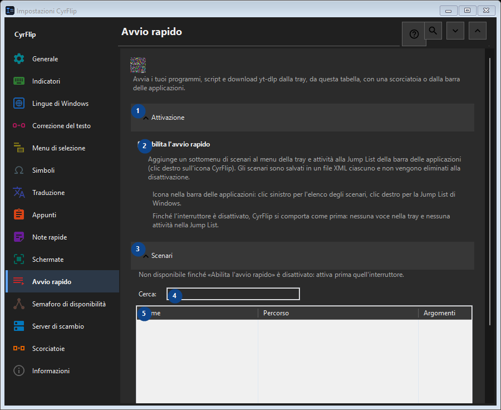Collapse the Attivazione section
The width and height of the screenshot is (501, 410).
(x=302, y=118)
